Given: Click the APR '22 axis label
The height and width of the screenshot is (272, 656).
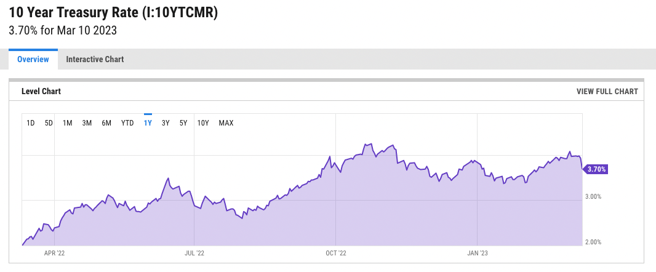Looking at the screenshot, I should pos(55,252).
